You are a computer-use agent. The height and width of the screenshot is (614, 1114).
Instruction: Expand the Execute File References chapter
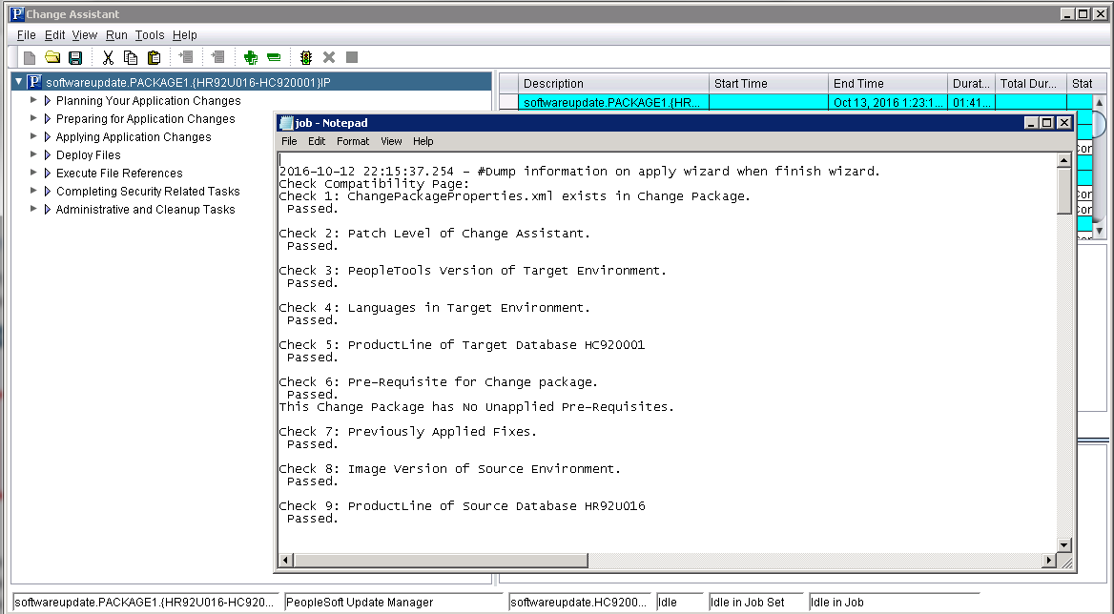coord(33,173)
